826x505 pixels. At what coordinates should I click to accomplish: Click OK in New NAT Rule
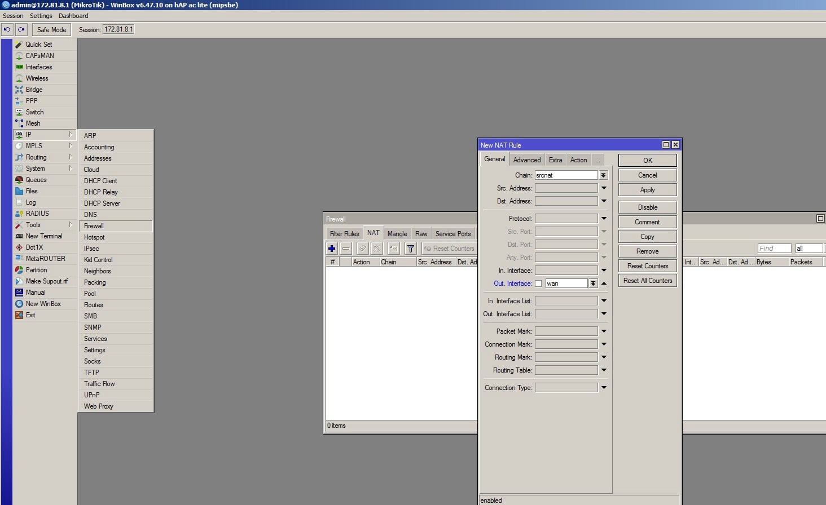click(x=647, y=161)
